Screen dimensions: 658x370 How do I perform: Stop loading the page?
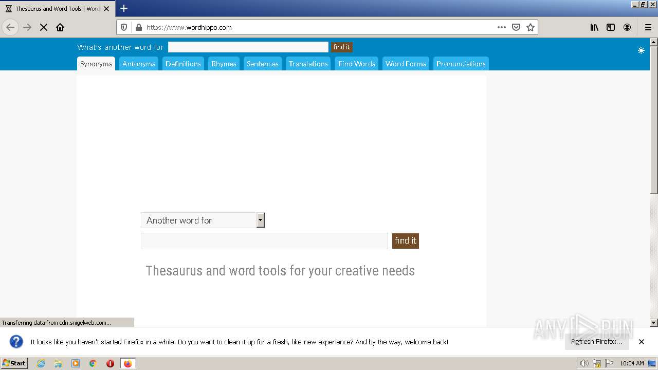(44, 27)
